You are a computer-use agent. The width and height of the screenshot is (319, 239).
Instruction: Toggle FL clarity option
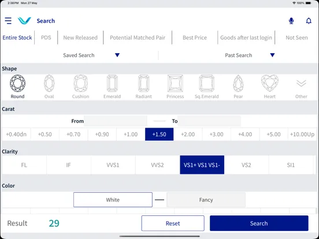click(24, 165)
